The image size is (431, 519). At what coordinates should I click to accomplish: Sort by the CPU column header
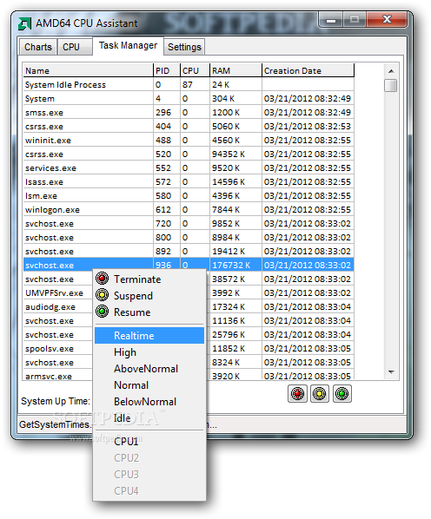tap(196, 70)
